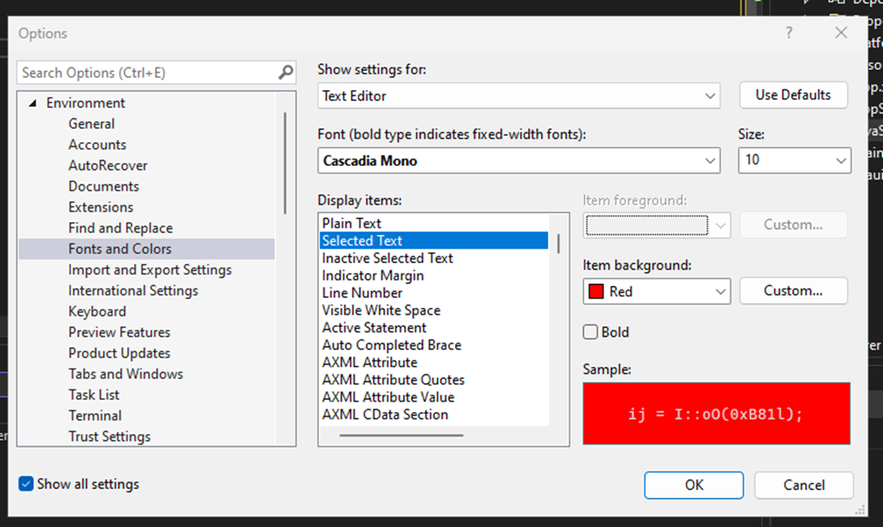
Task: Confirm settings with OK
Action: click(x=693, y=485)
